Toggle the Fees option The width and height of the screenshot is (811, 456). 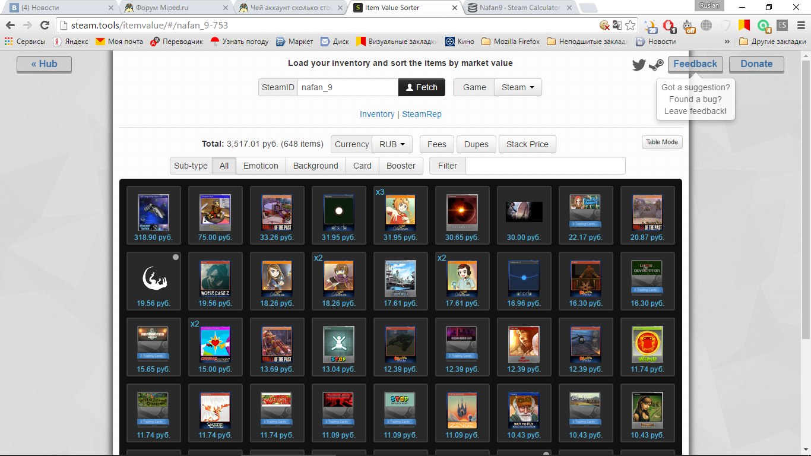[x=437, y=144]
